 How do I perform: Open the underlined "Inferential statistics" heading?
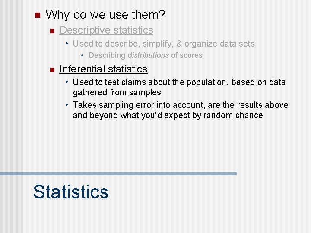click(103, 69)
